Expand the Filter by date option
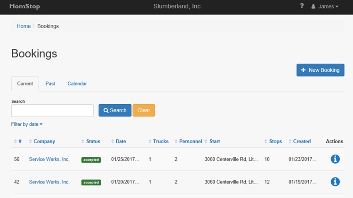This screenshot has width=353, height=198. coord(27,124)
